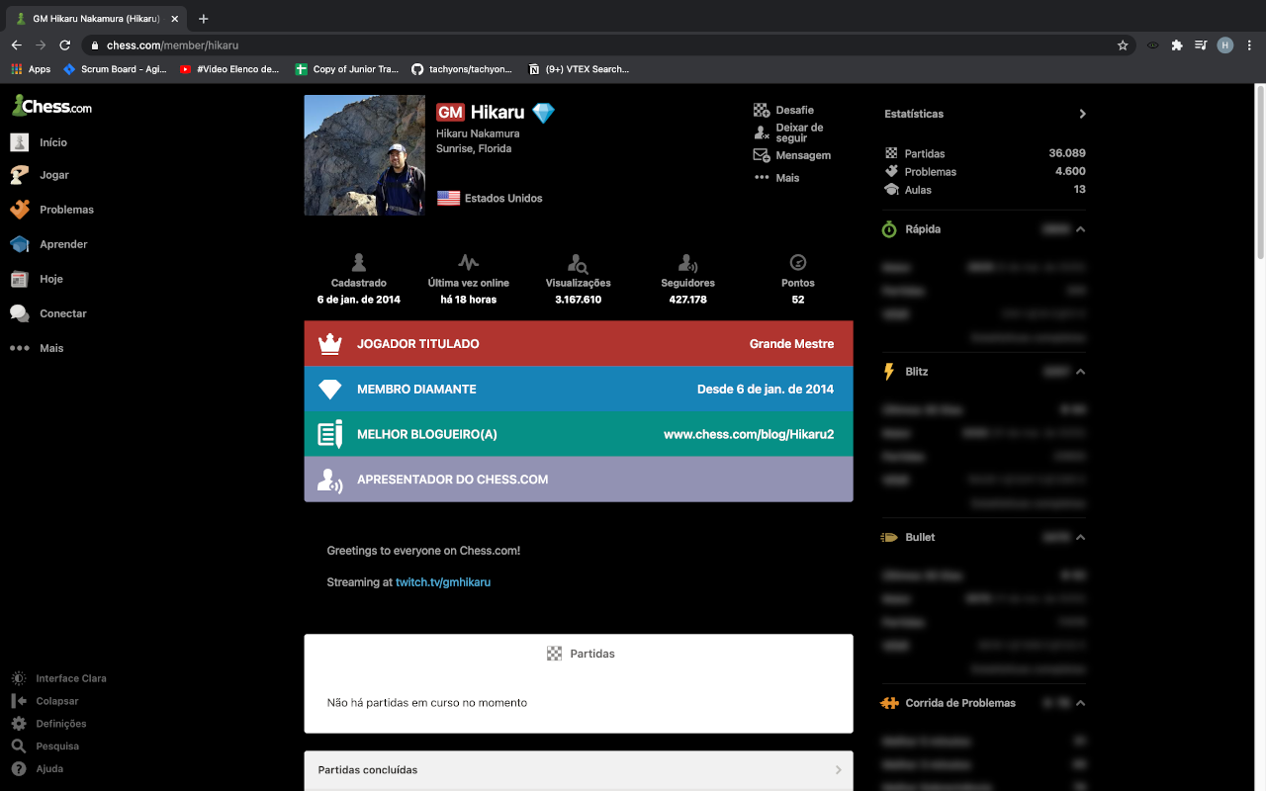Open Início in the sidebar
The height and width of the screenshot is (791, 1266).
[40, 142]
